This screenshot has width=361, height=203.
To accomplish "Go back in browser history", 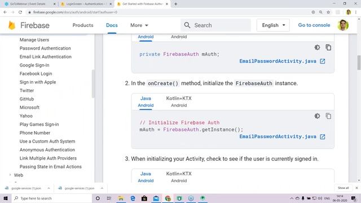I will [5, 12].
